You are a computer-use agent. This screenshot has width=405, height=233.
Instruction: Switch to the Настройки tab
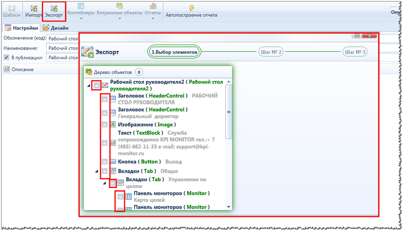[x=22, y=27]
